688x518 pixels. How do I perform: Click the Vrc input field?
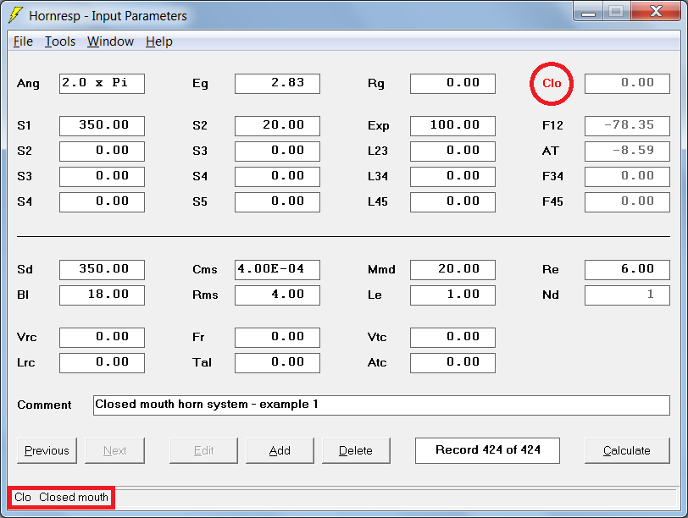(102, 338)
